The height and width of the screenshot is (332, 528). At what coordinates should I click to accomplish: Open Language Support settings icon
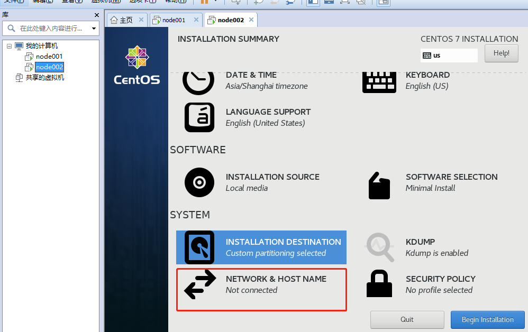tap(199, 117)
